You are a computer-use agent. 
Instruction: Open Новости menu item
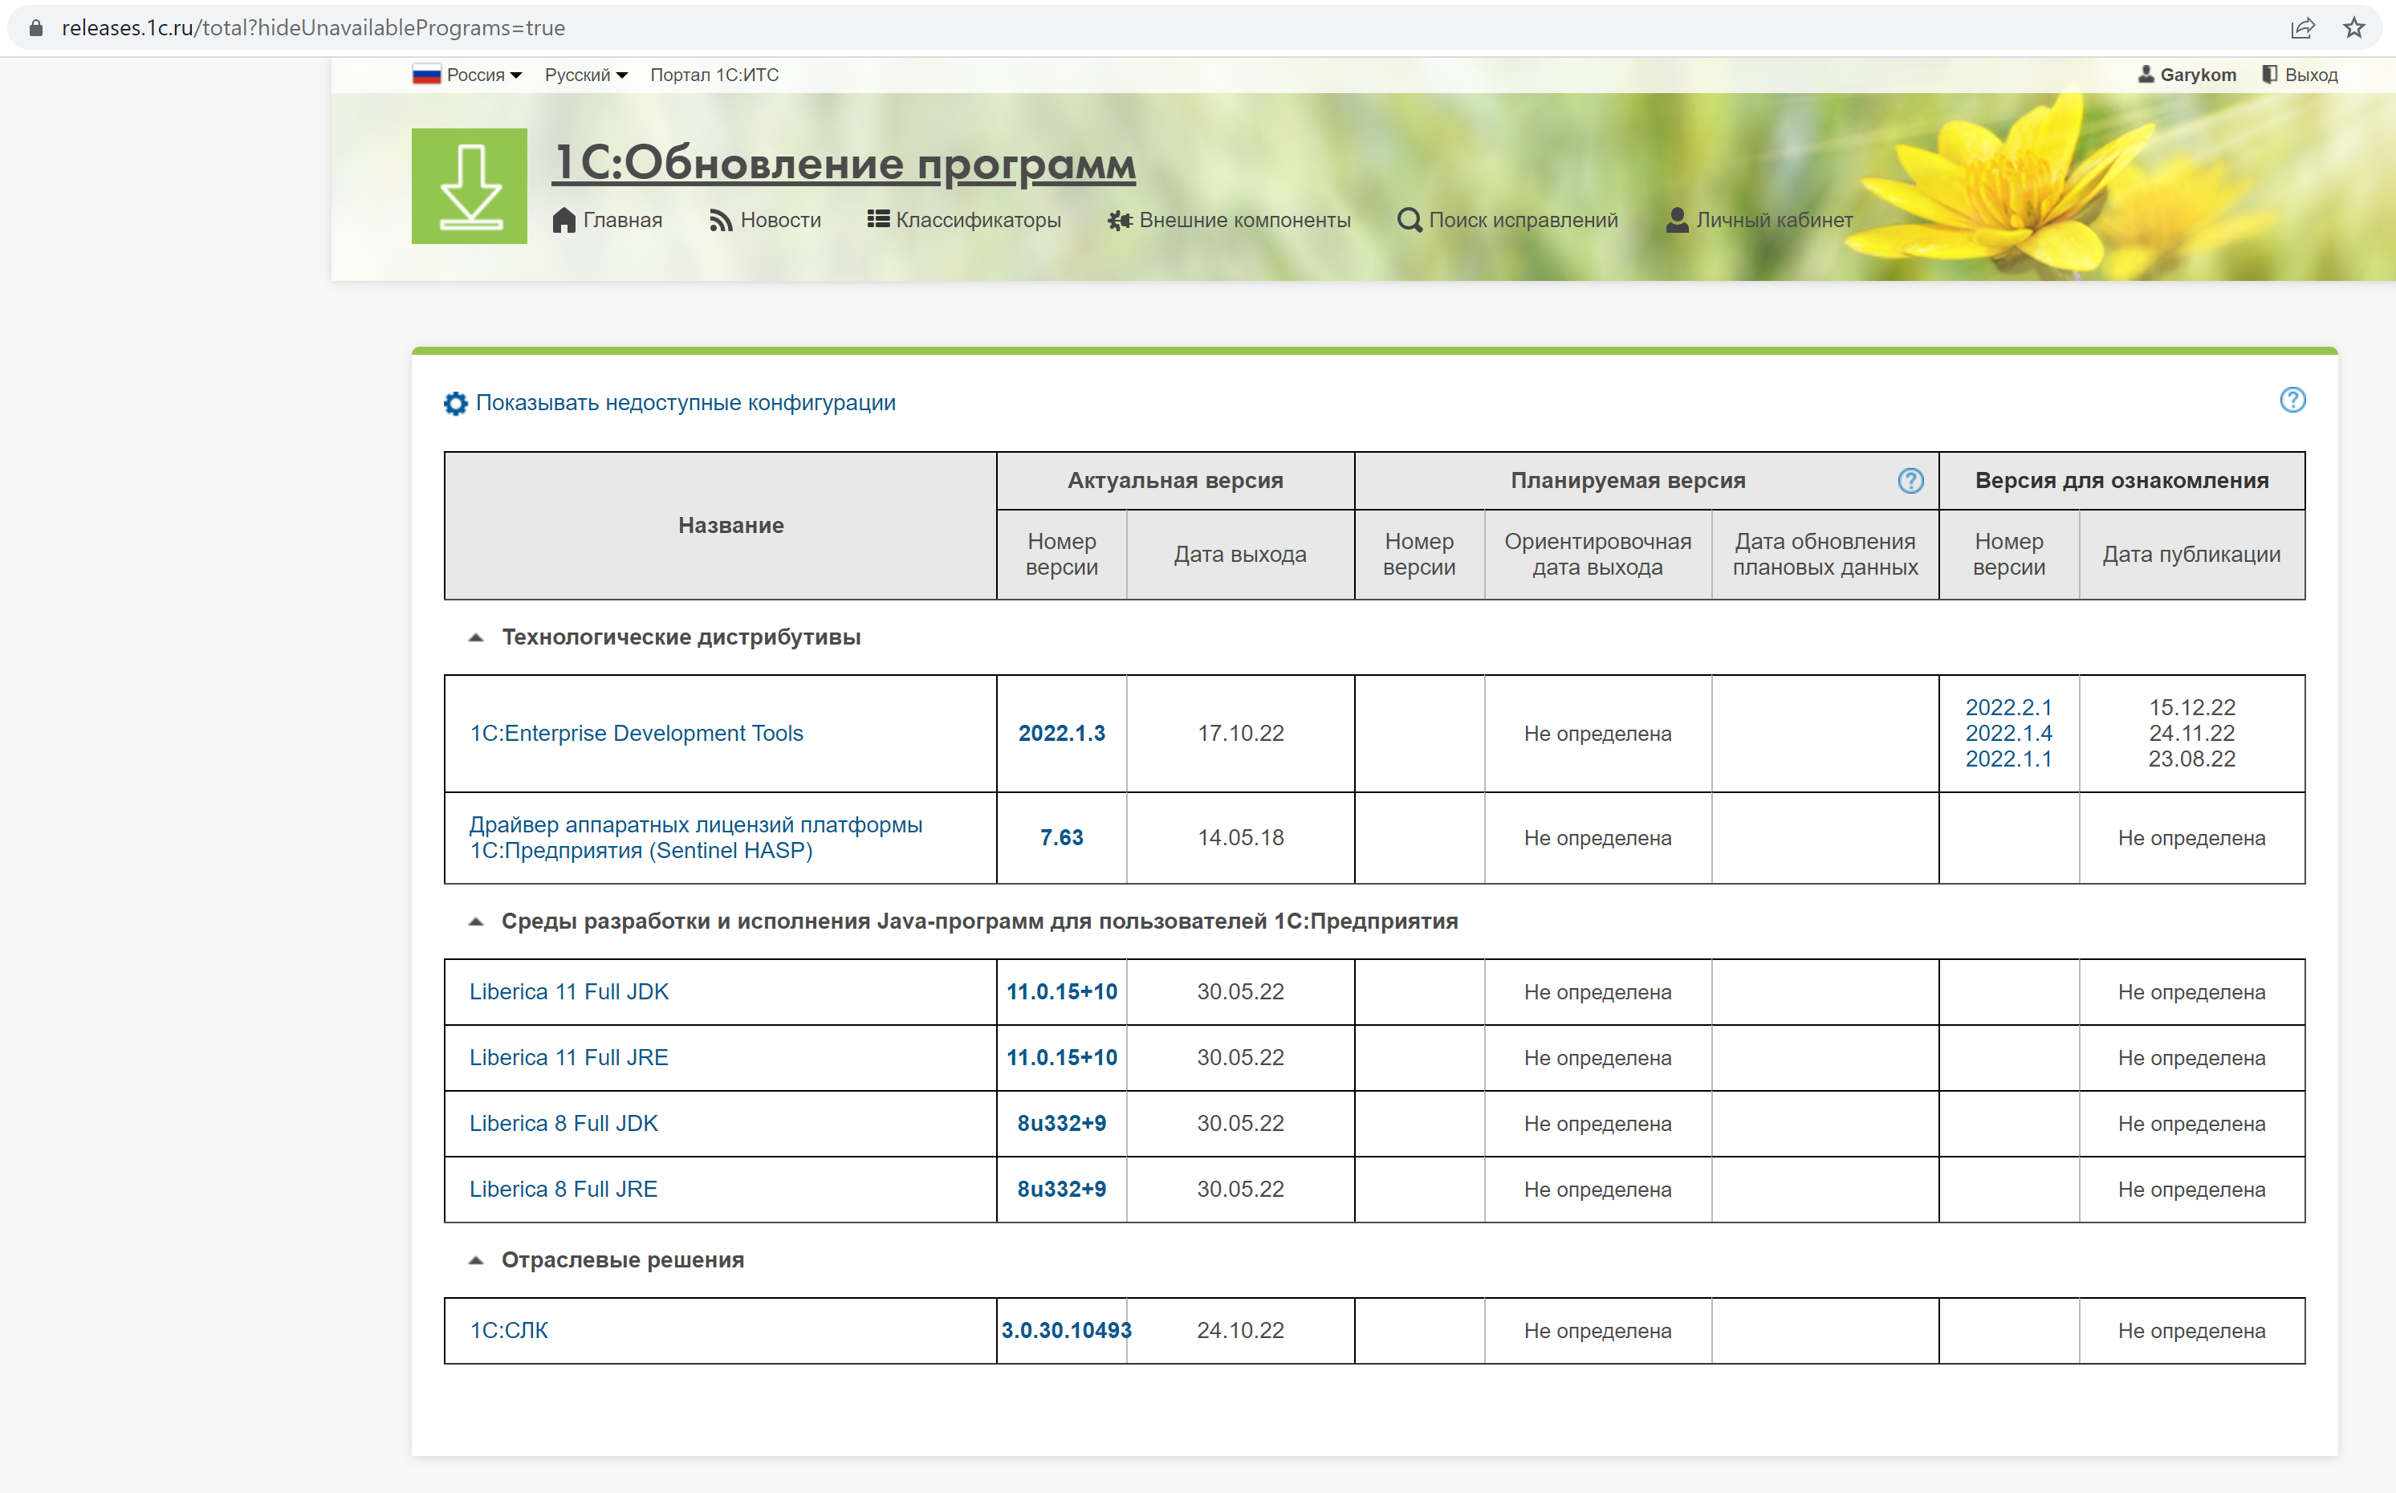coord(765,220)
